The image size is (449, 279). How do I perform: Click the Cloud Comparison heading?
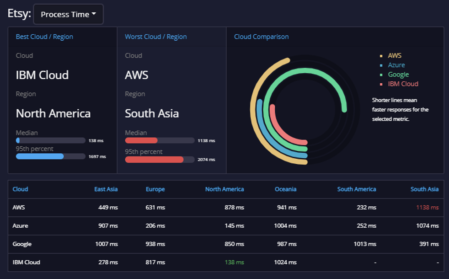[261, 37]
